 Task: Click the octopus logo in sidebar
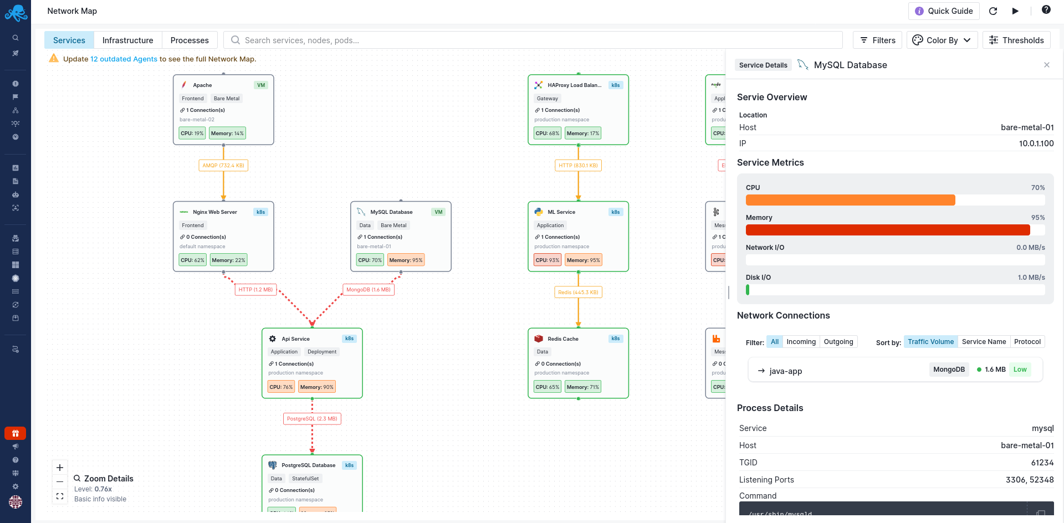click(16, 13)
